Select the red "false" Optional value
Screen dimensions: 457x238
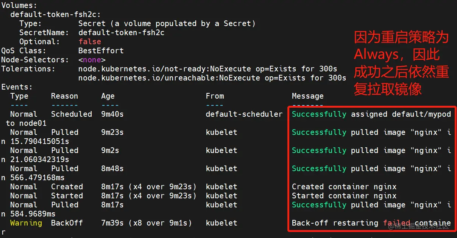click(x=90, y=42)
